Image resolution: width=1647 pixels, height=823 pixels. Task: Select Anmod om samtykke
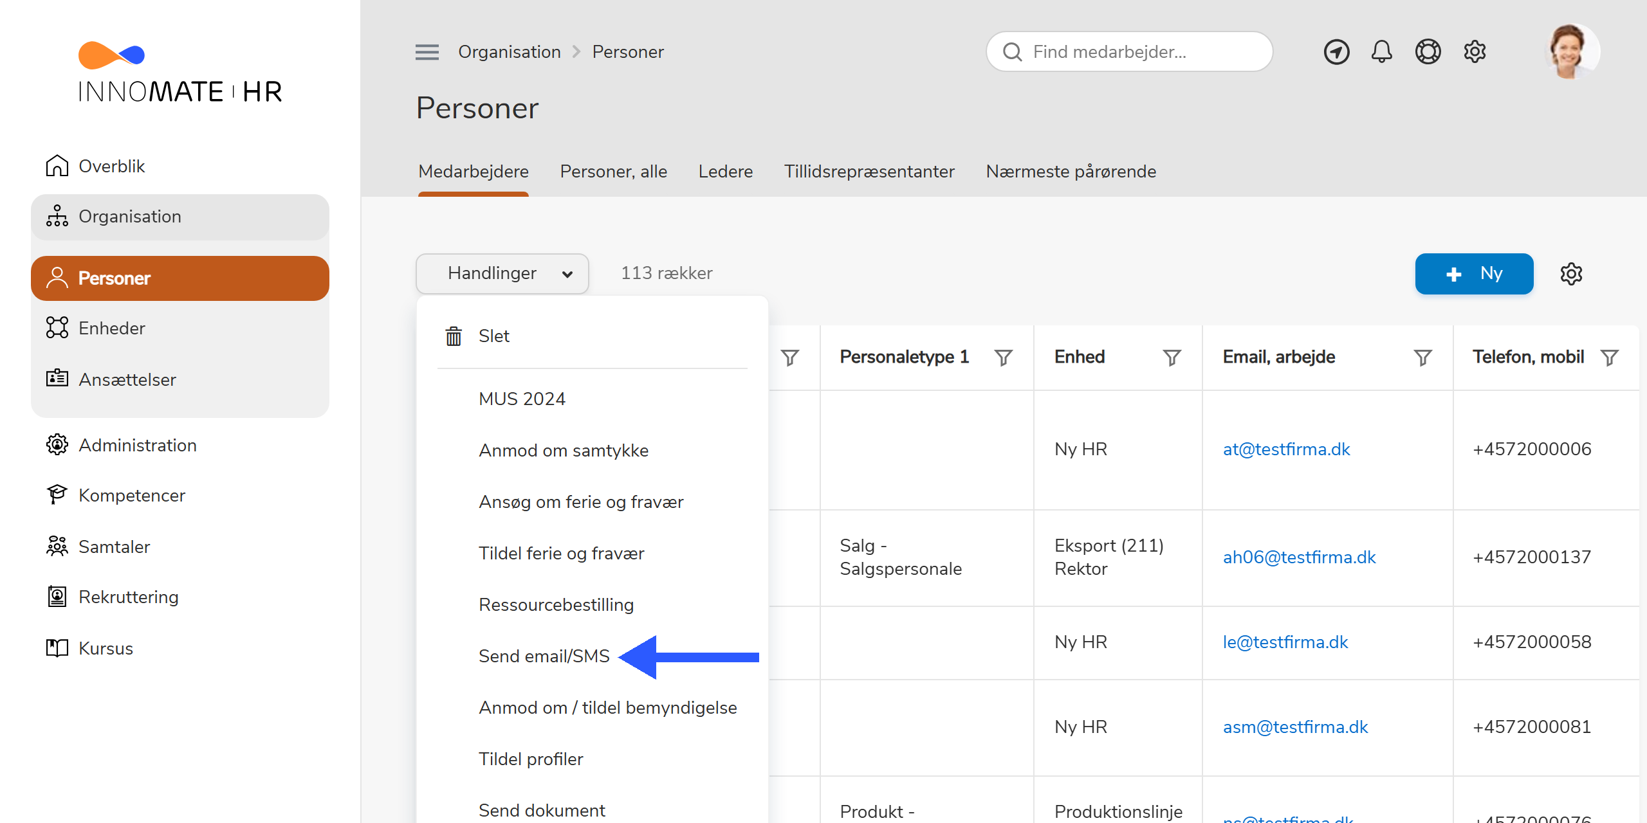click(564, 450)
